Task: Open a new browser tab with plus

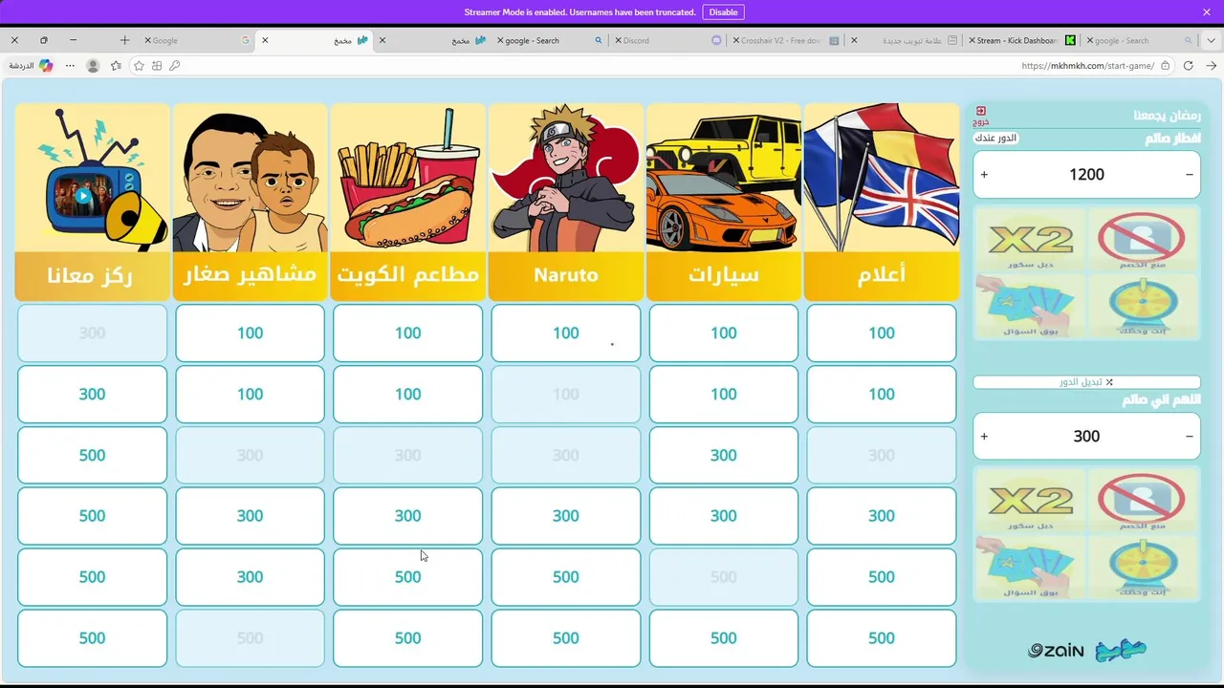Action: pos(124,40)
